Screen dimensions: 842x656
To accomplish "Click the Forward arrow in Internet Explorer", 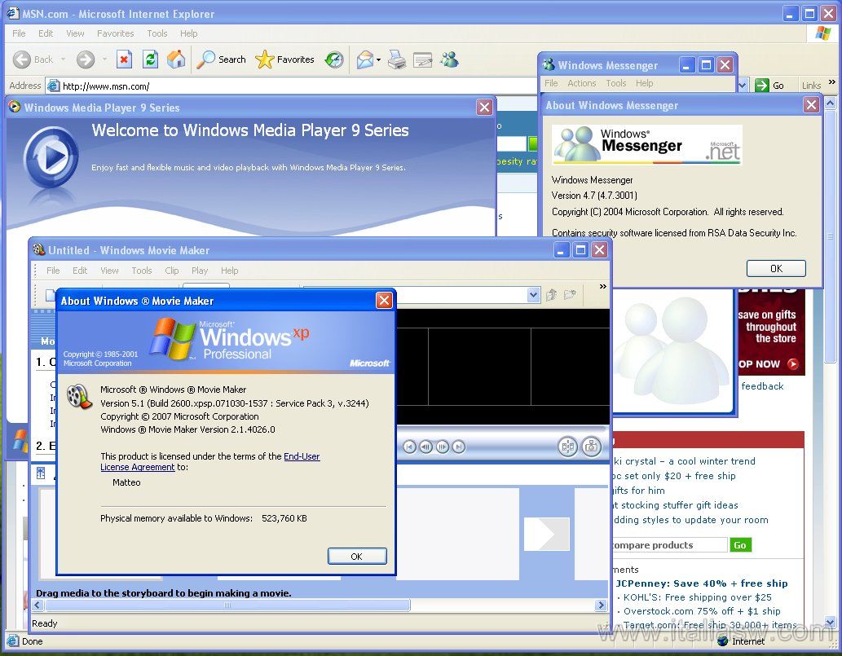I will (86, 59).
